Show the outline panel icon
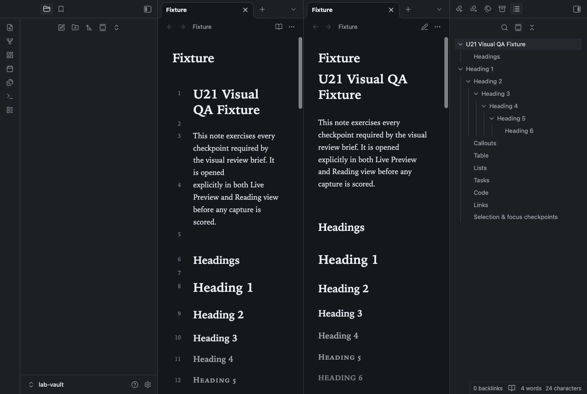This screenshot has height=394, width=587. pyautogui.click(x=516, y=9)
